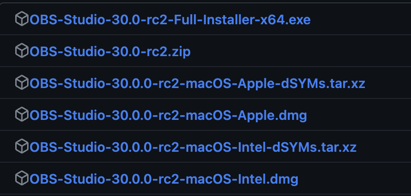Click the package icon beside OBS-Studio-30.0-rc2.zip
Image resolution: width=411 pixels, height=196 pixels.
click(x=22, y=50)
